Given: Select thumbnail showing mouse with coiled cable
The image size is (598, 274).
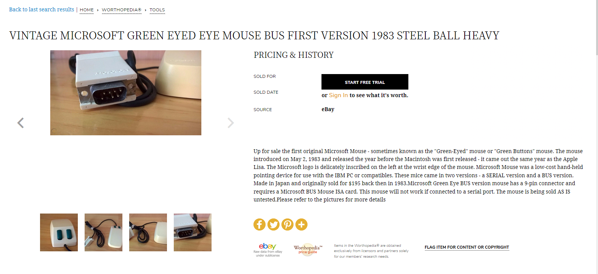Looking at the screenshot, I should pyautogui.click(x=104, y=232).
